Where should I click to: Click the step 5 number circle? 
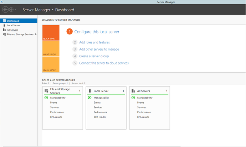click(x=75, y=63)
